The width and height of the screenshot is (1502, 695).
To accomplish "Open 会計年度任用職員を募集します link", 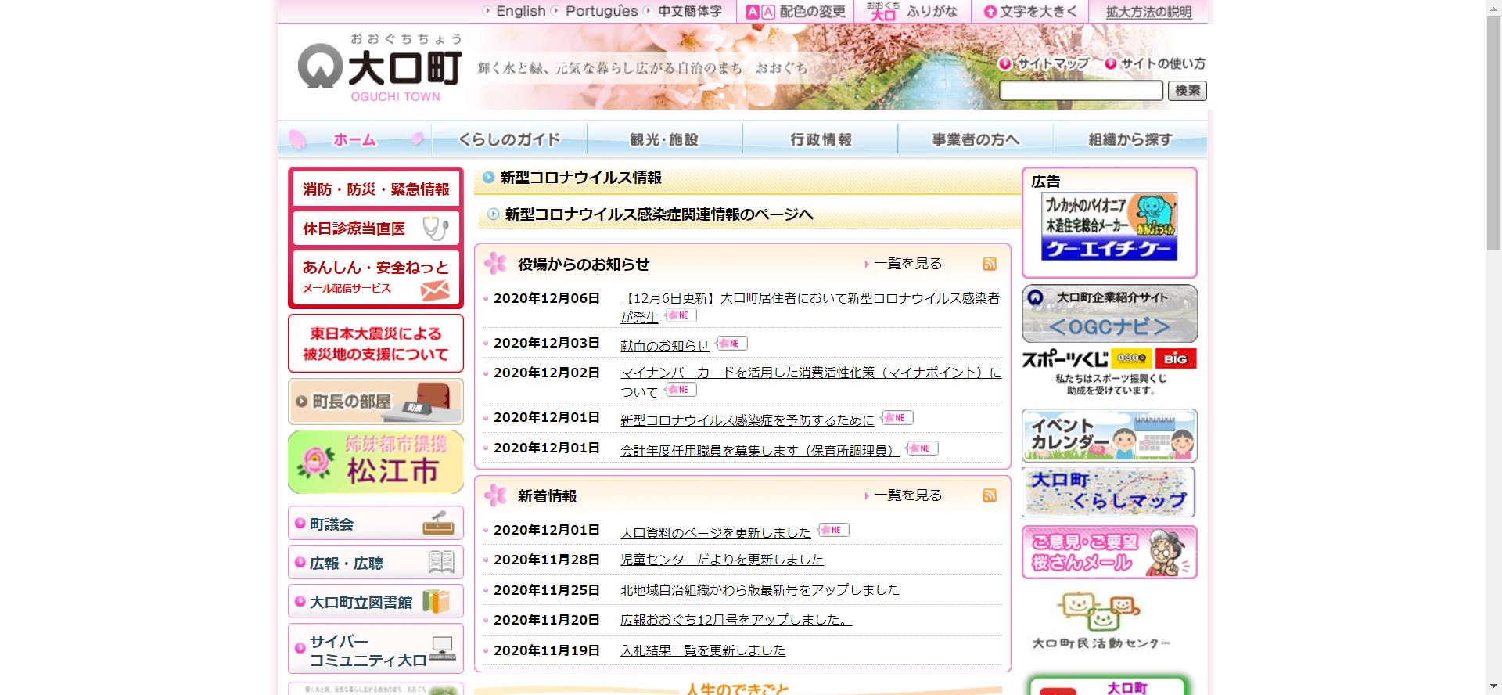I will pos(760,451).
